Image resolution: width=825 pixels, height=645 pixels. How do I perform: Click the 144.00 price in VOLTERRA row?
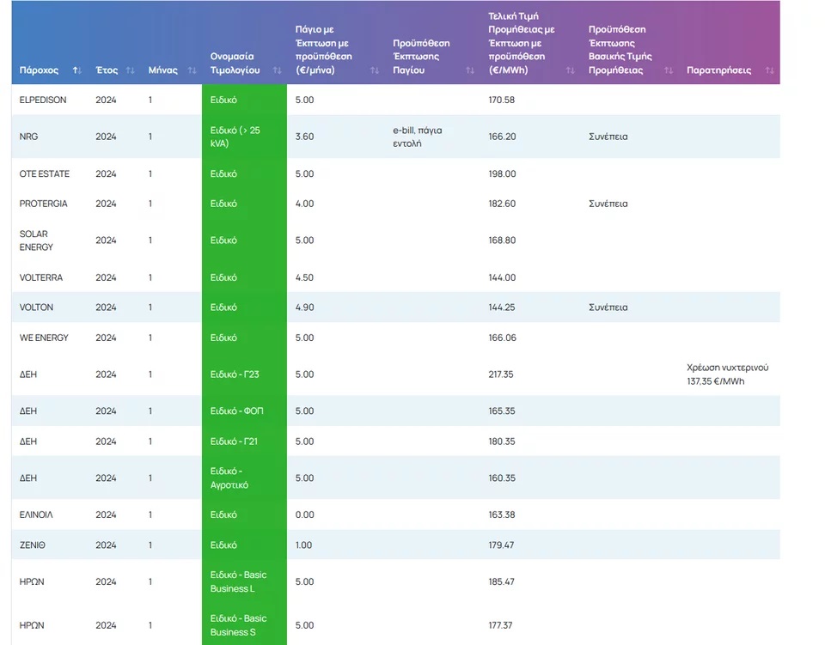click(x=502, y=277)
